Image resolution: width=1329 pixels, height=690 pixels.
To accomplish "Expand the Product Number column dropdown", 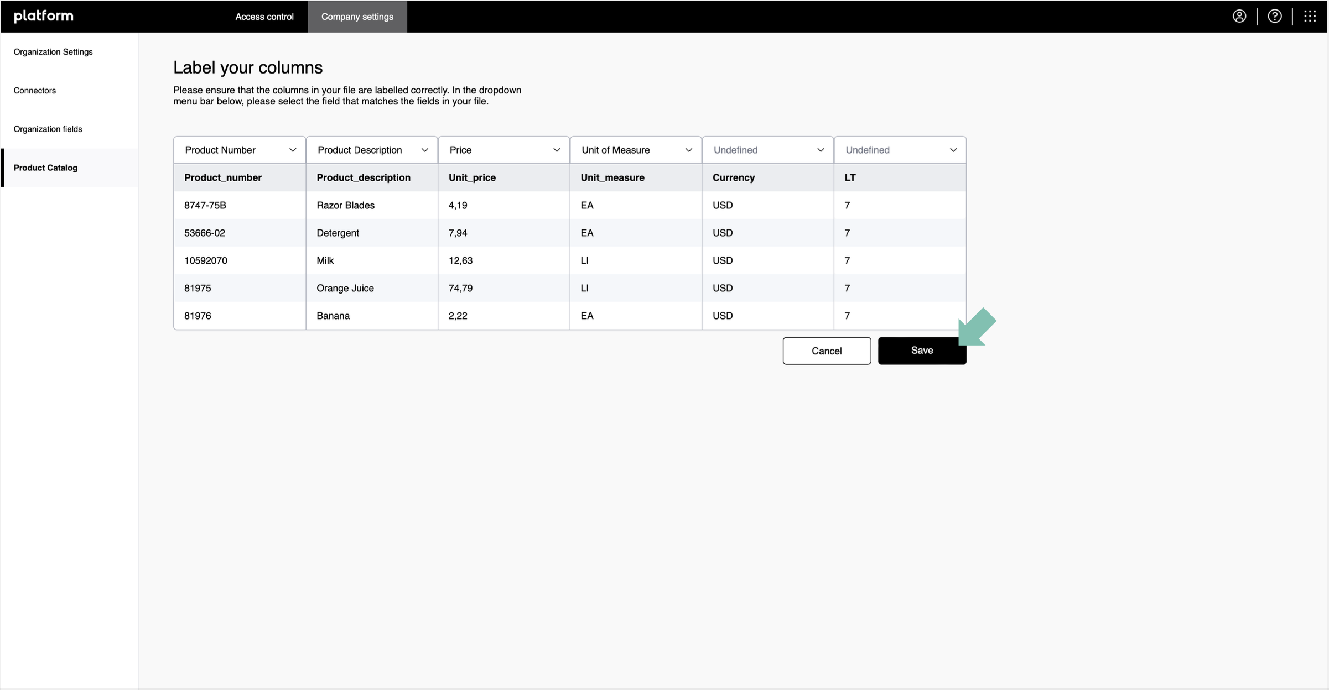I will pos(240,150).
